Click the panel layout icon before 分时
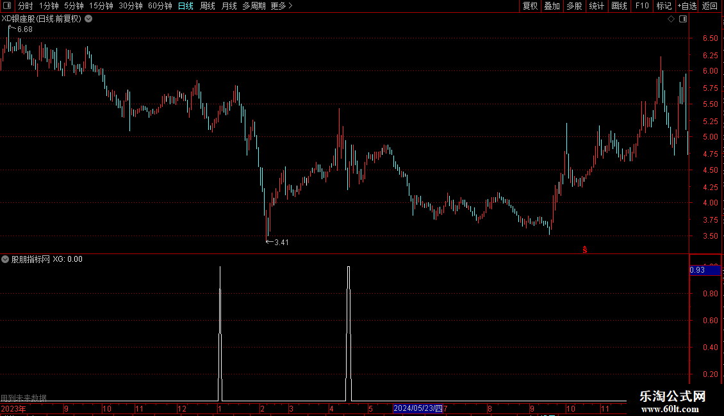724x416 pixels. 7,6
